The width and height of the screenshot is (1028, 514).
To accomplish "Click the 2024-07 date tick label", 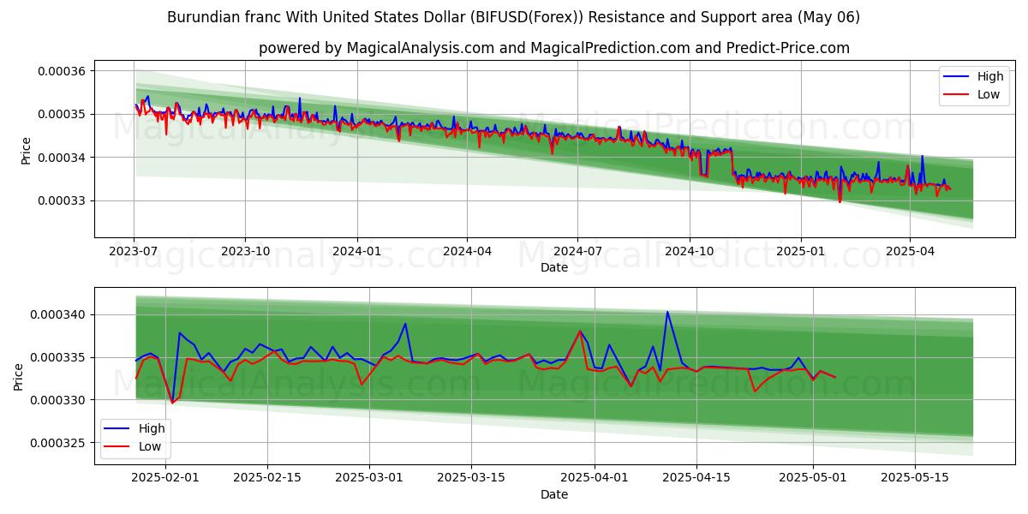I will pos(577,253).
